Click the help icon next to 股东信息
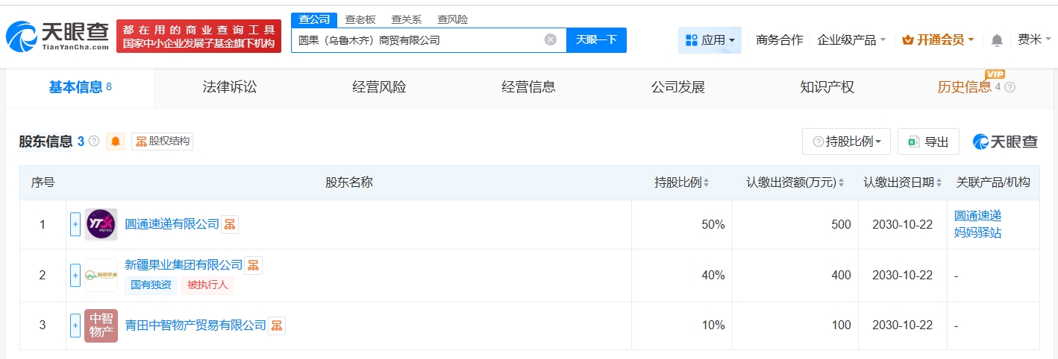This screenshot has height=359, width=1058. tap(94, 141)
